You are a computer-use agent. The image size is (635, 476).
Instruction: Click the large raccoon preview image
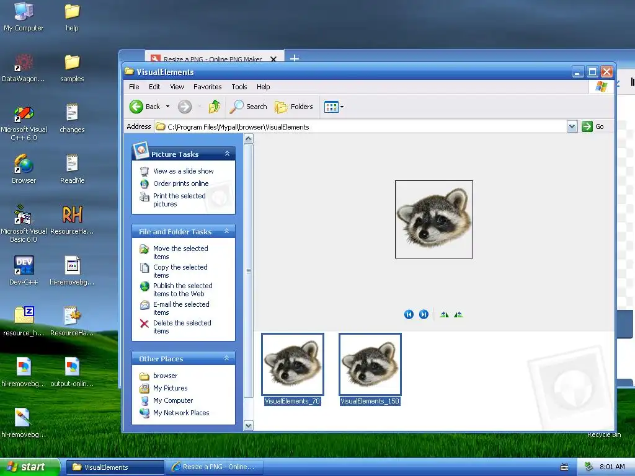tap(434, 219)
